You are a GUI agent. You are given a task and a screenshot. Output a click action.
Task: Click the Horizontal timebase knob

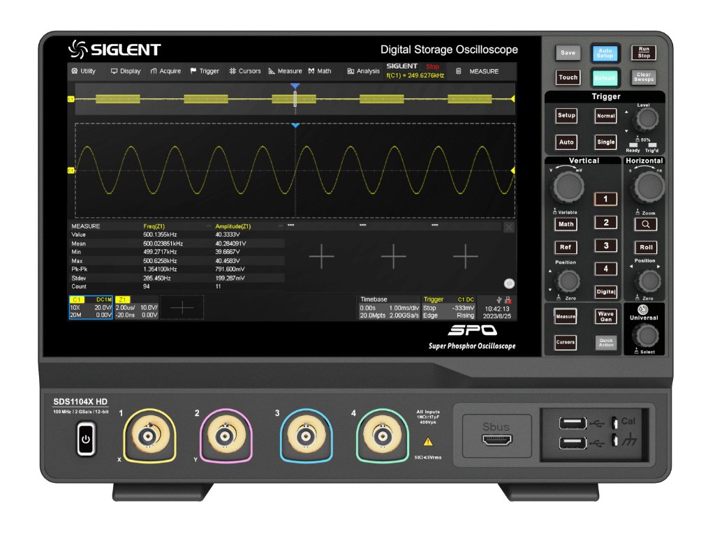click(647, 187)
